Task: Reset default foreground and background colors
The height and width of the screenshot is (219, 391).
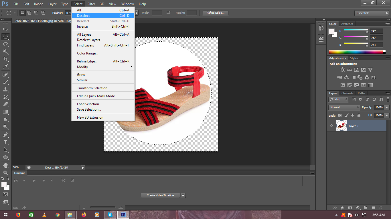Action: (x=3, y=179)
